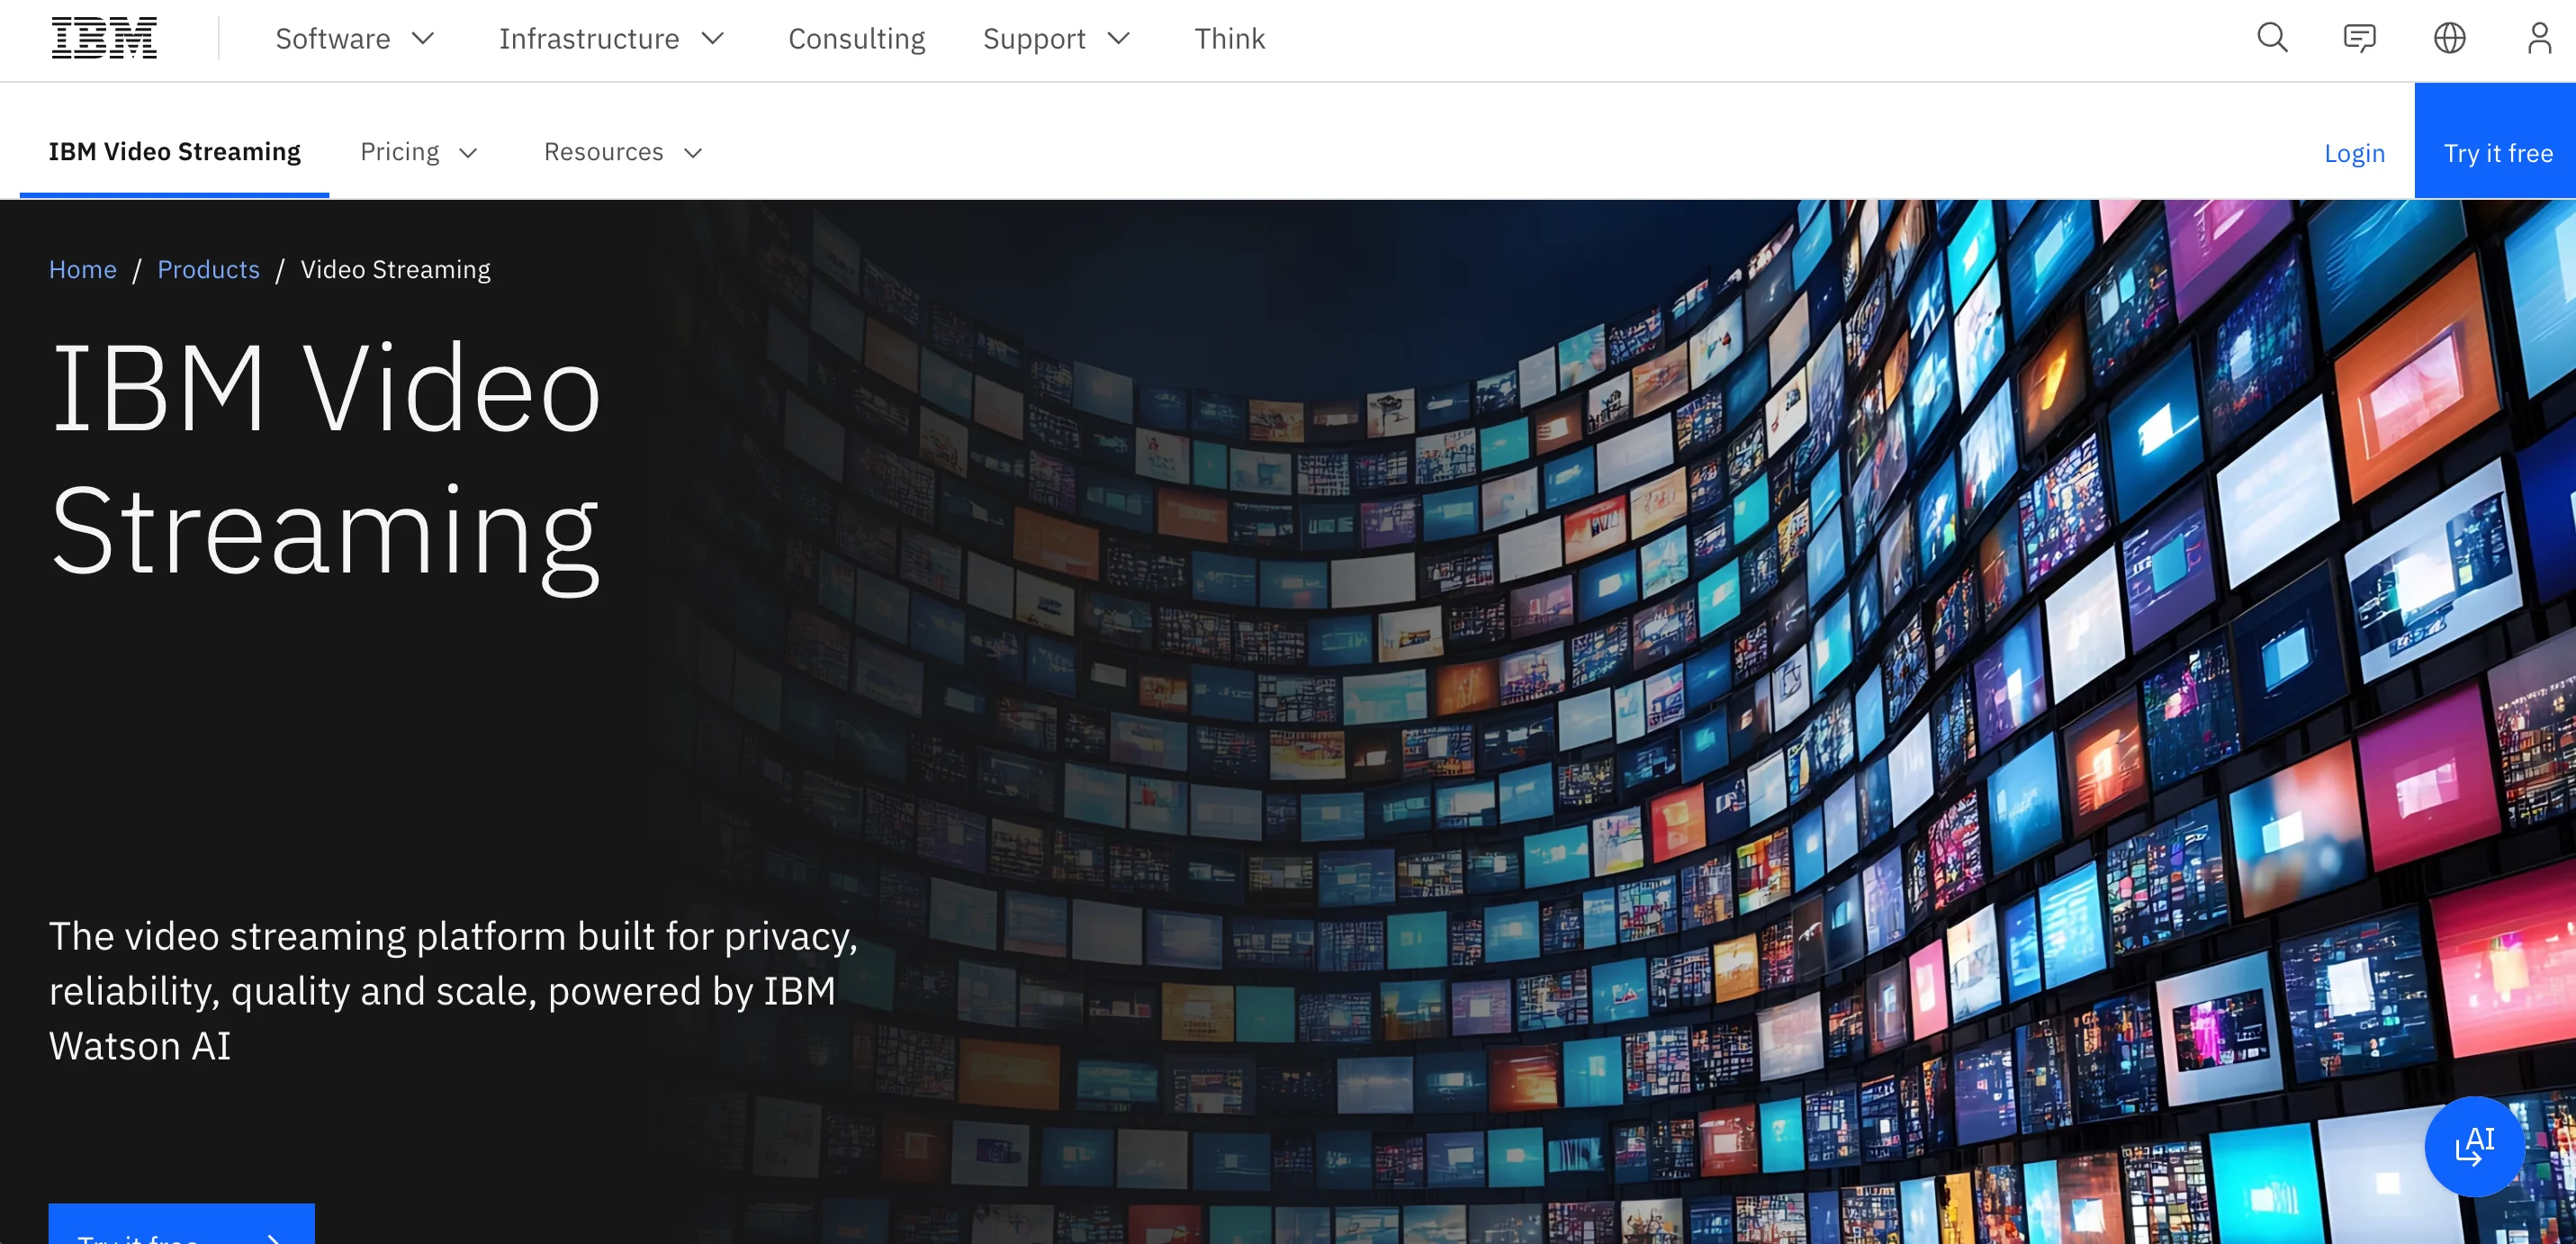Select the IBM Video Streaming tab
This screenshot has width=2576, height=1244.
click(x=174, y=152)
